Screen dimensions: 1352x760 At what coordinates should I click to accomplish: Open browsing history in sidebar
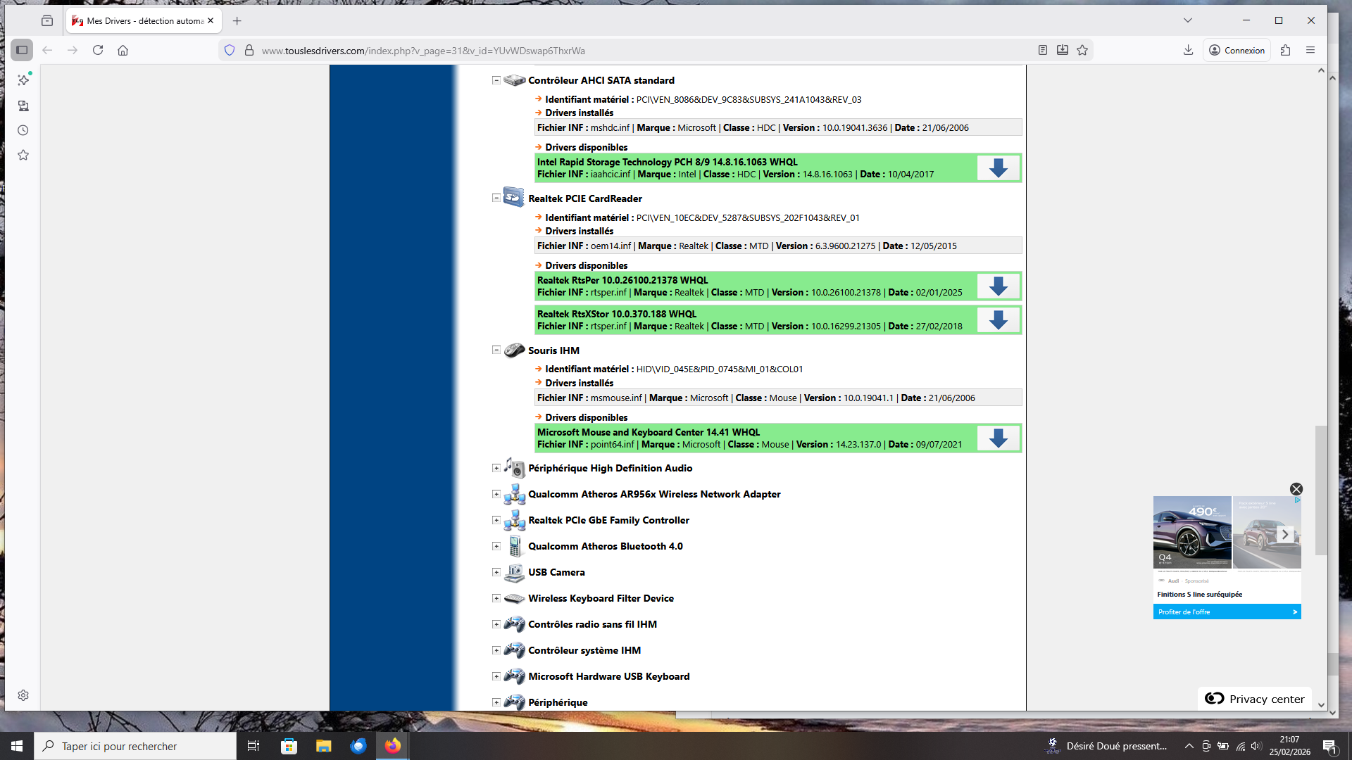pyautogui.click(x=23, y=130)
